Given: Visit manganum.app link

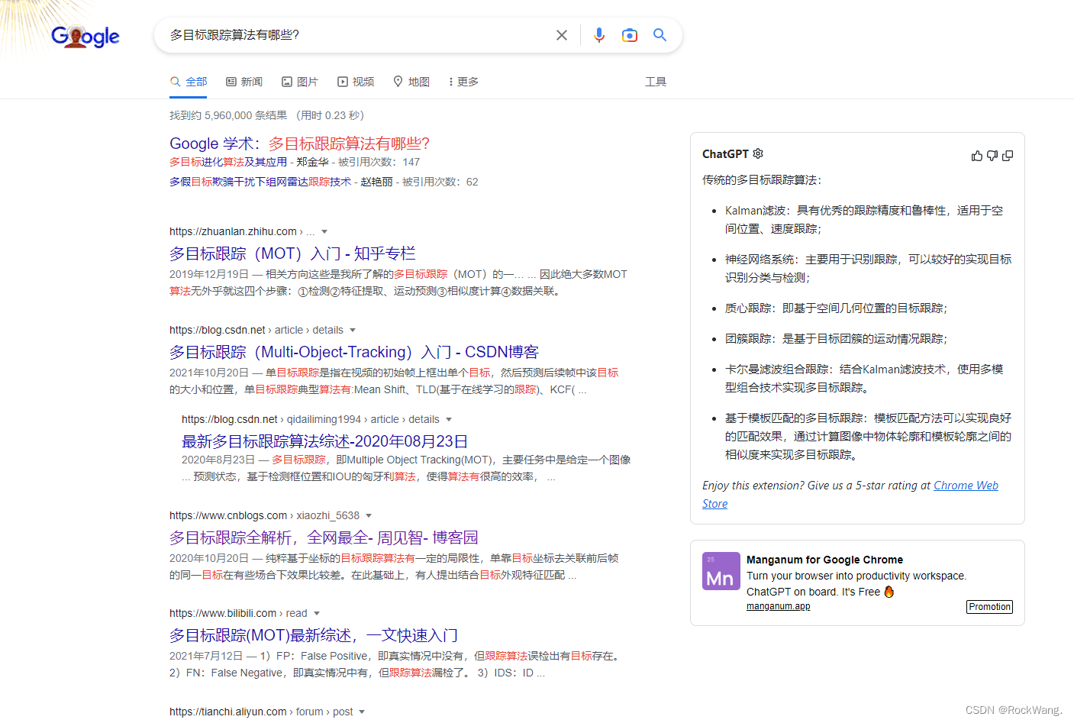Looking at the screenshot, I should 779,606.
